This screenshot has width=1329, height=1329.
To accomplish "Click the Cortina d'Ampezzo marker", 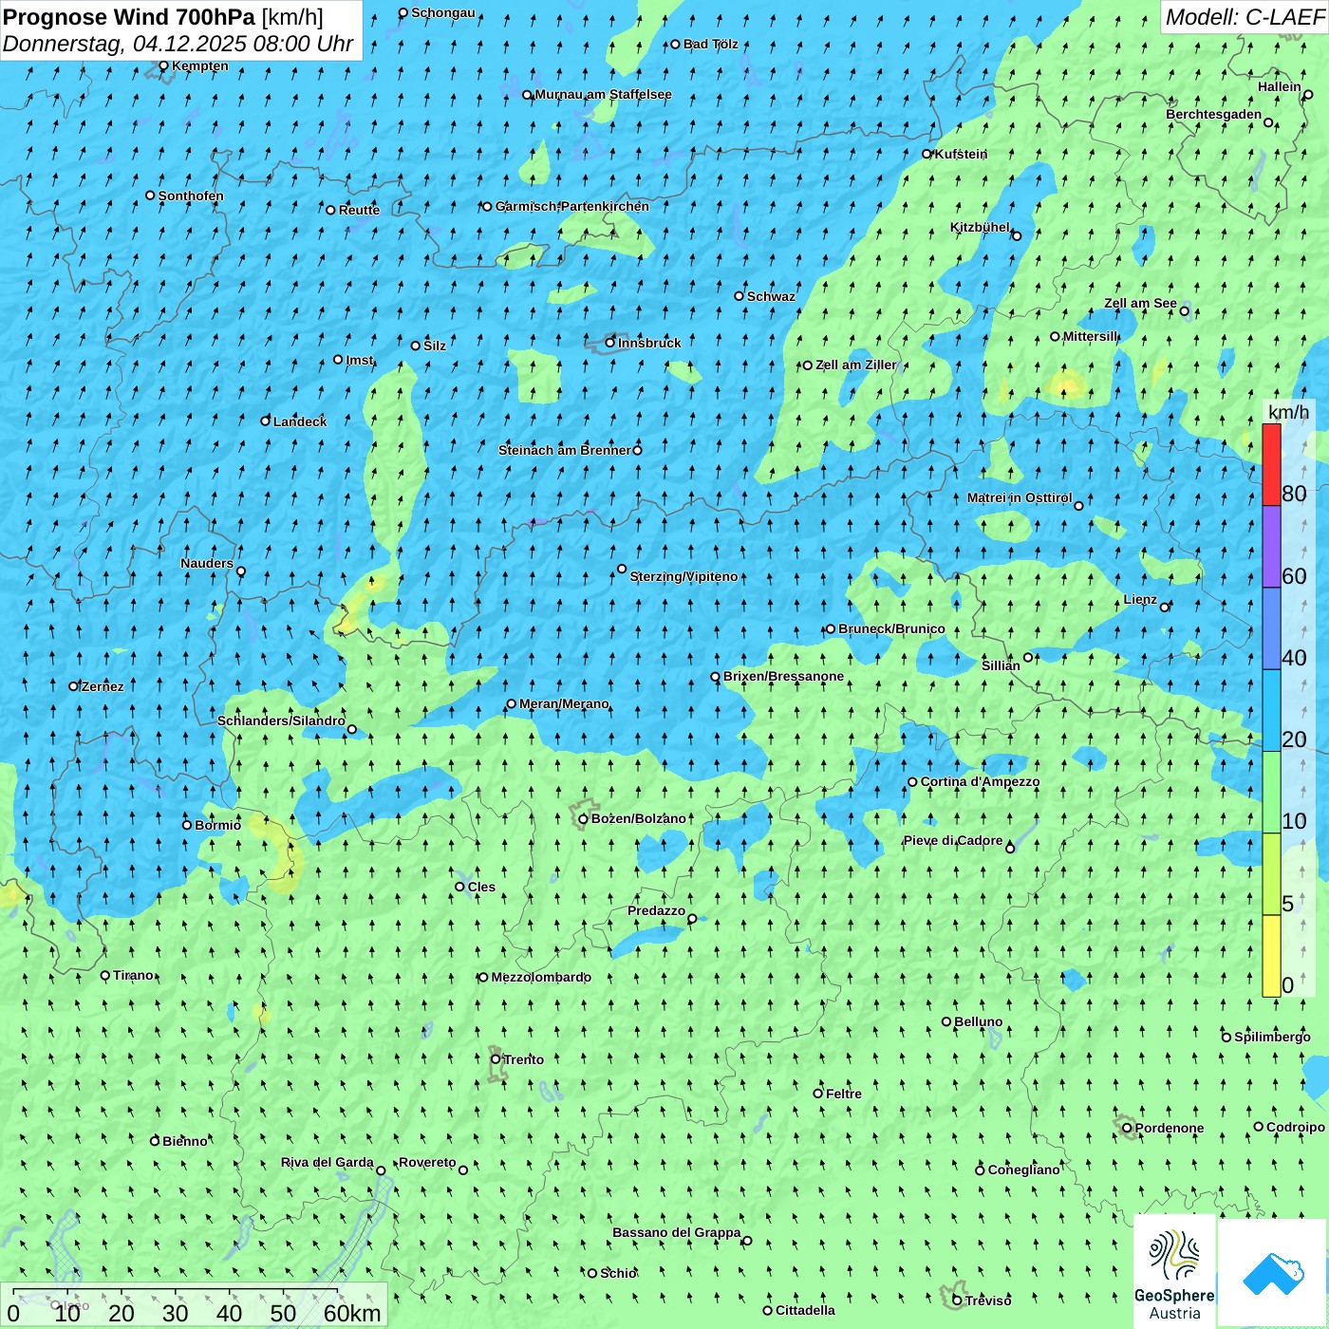I will [x=912, y=782].
